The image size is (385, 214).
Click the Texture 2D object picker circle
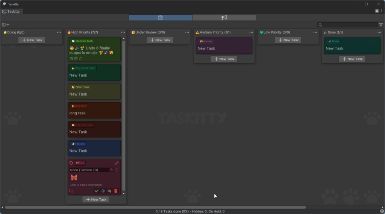[111, 170]
